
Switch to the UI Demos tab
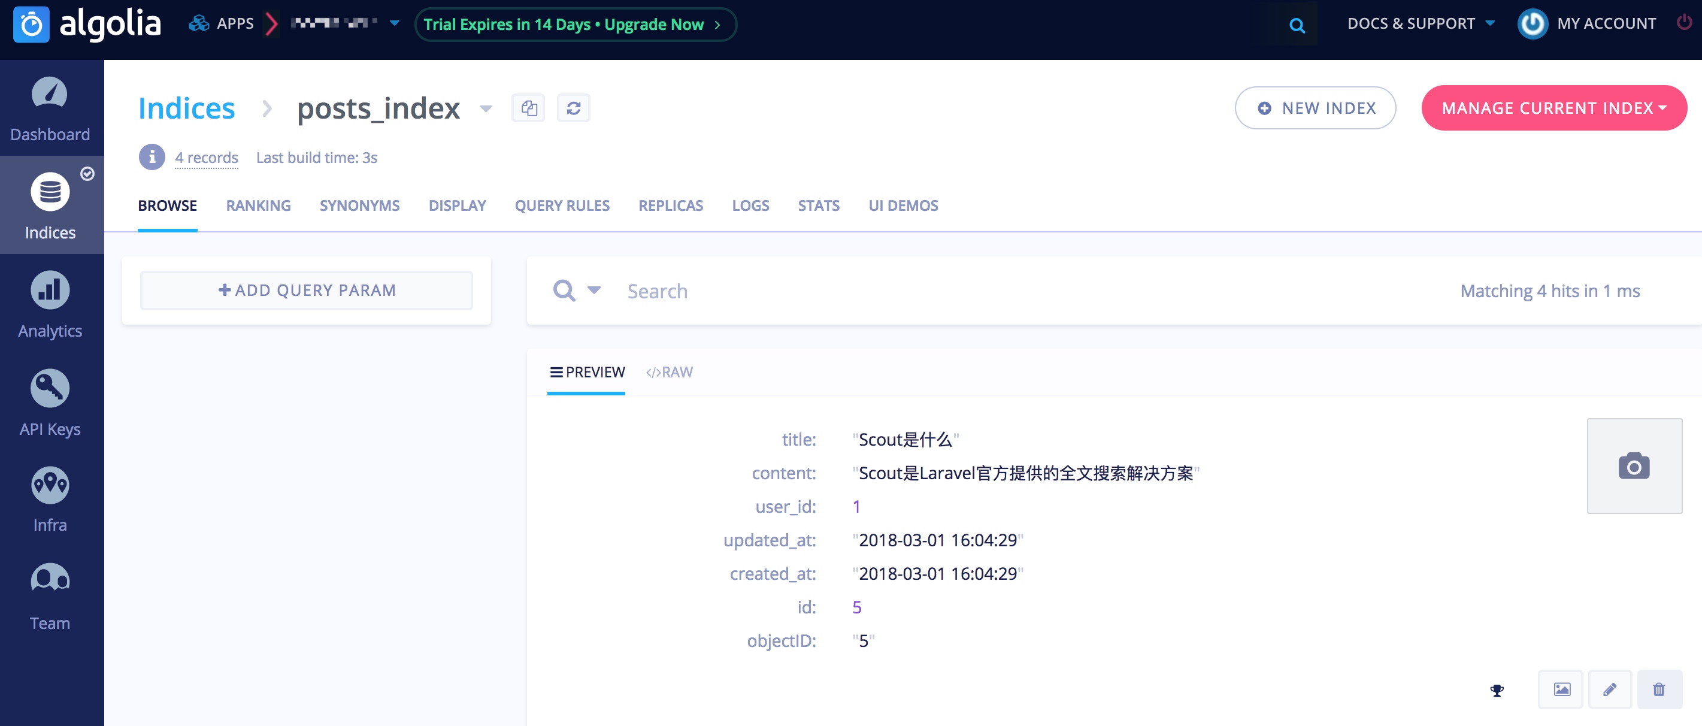coord(903,205)
